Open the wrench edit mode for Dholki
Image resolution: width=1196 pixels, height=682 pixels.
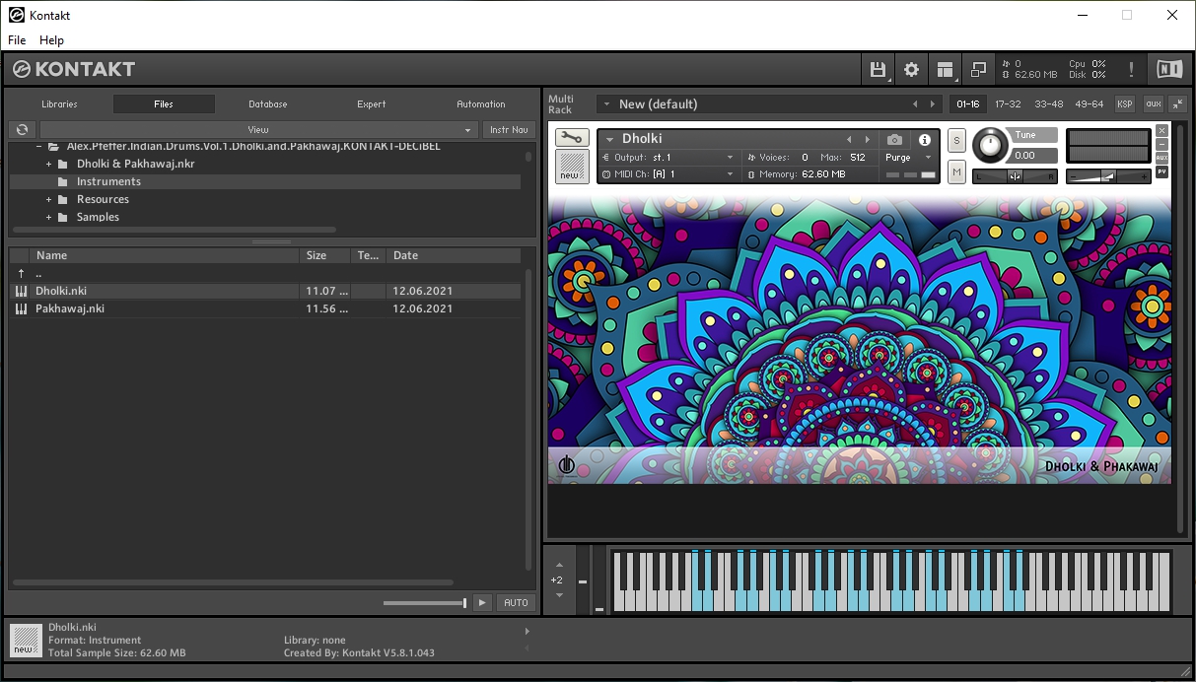(x=572, y=138)
